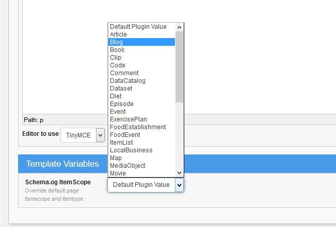
Task: Click the Default Plugin Value combo box
Action: click(x=146, y=185)
